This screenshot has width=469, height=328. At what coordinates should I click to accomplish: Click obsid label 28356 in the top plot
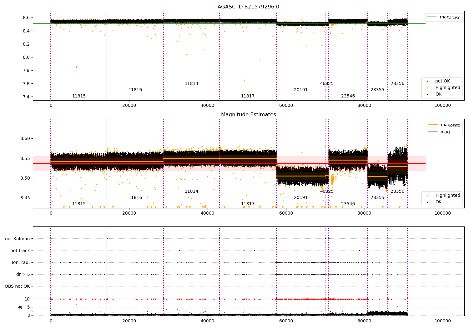(397, 84)
